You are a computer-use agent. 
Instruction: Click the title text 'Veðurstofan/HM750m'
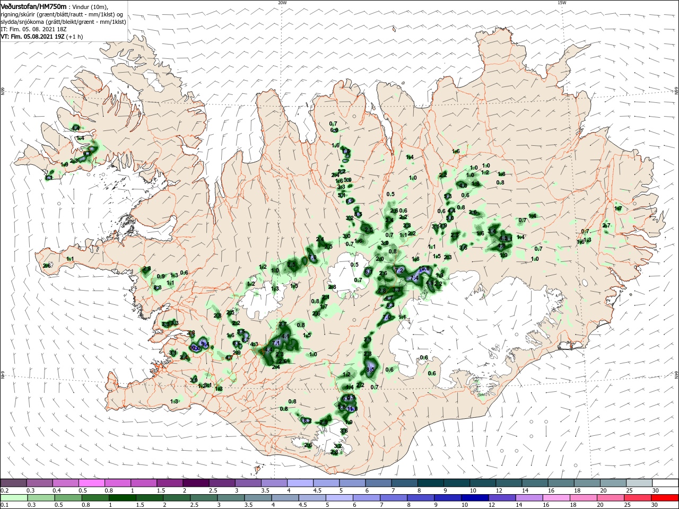33,6
